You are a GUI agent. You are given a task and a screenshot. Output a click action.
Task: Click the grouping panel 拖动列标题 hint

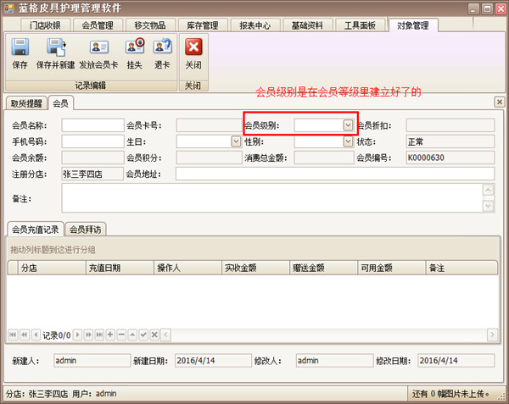(53, 250)
